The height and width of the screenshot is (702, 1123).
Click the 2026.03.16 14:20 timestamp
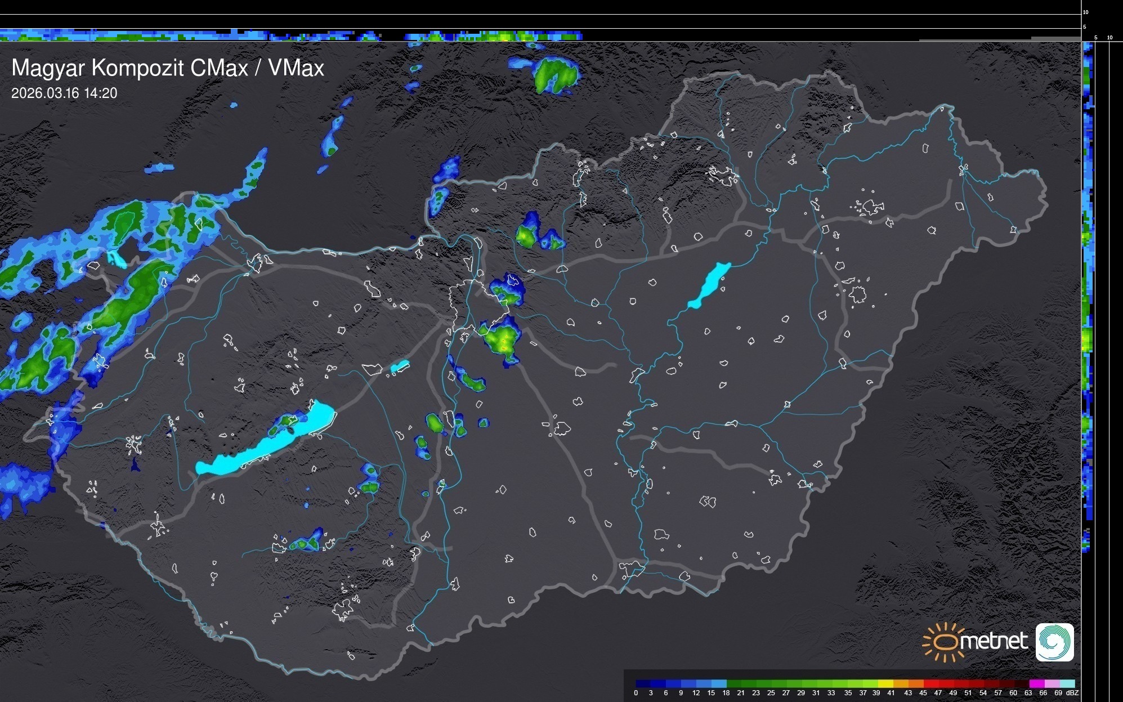64,93
